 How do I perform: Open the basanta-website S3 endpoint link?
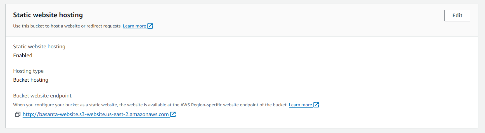(x=96, y=114)
